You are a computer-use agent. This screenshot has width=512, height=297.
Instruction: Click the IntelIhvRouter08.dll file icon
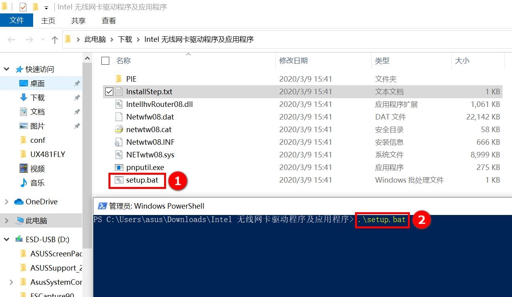[x=119, y=104]
